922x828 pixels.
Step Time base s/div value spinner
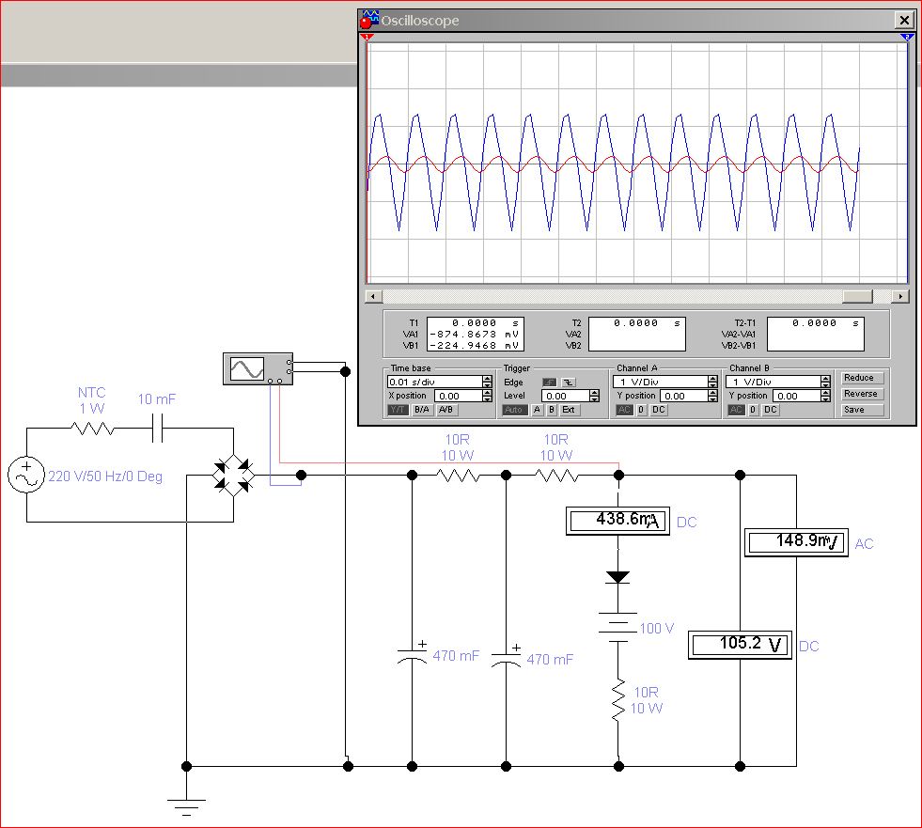pos(487,383)
